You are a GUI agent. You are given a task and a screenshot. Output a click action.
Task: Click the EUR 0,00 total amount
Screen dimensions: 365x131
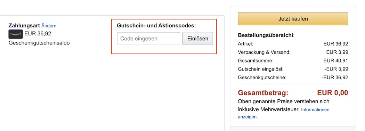[x=332, y=93]
